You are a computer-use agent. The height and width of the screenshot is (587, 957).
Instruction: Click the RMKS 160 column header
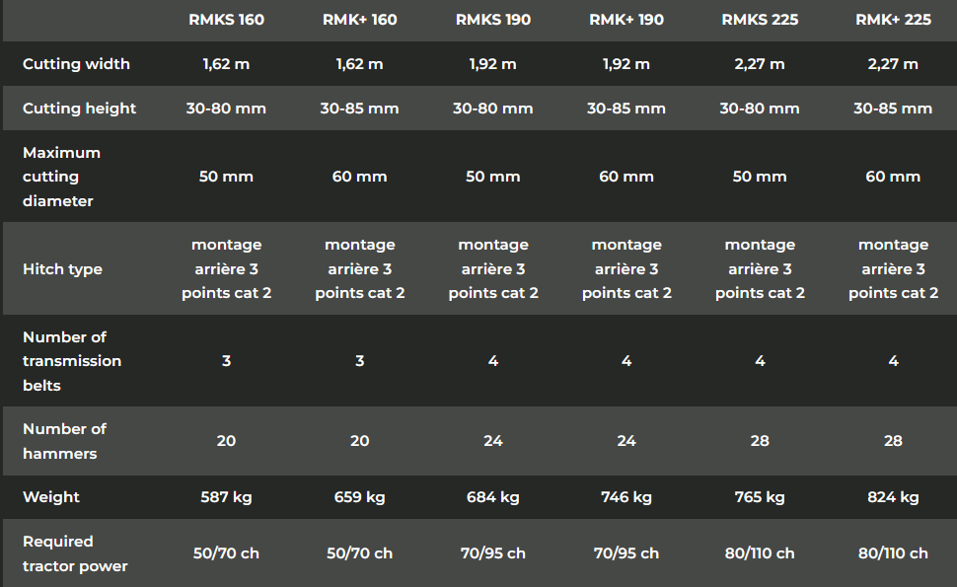point(226,20)
